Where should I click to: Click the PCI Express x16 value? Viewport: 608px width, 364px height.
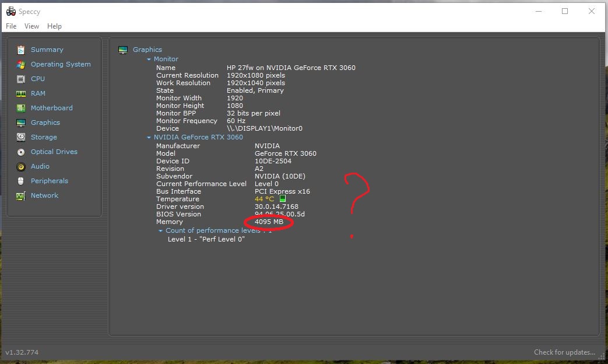tap(282, 191)
